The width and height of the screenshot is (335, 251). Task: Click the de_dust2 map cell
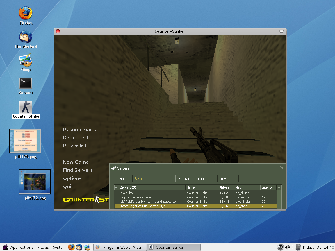tap(242, 193)
